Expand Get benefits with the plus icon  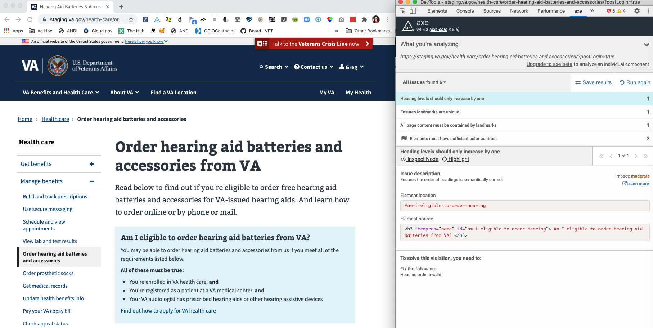(x=91, y=164)
